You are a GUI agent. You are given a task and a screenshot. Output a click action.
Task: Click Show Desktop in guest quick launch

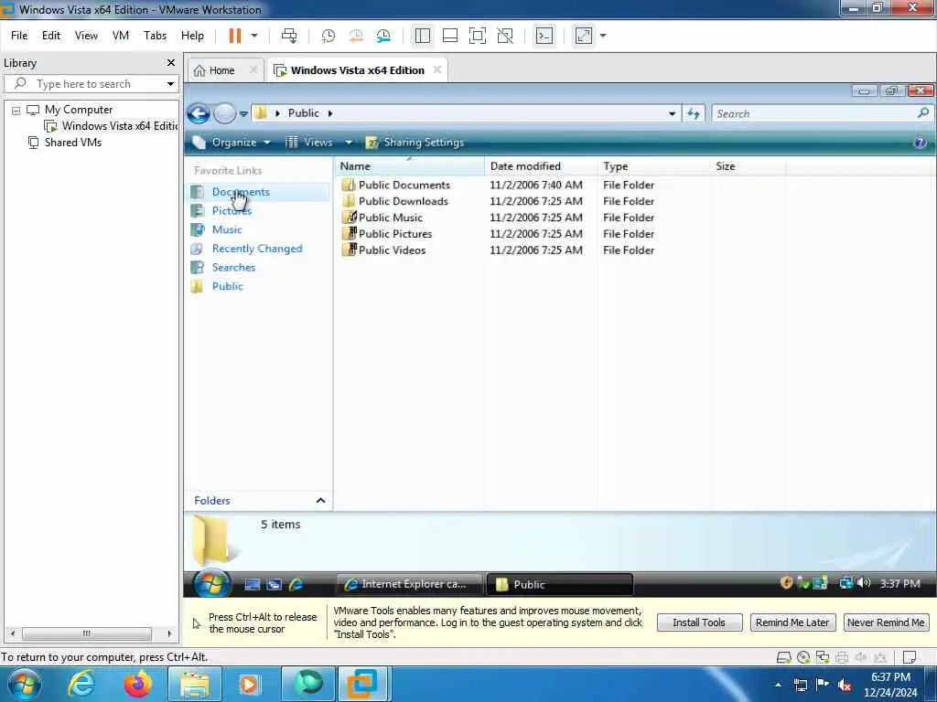click(253, 584)
